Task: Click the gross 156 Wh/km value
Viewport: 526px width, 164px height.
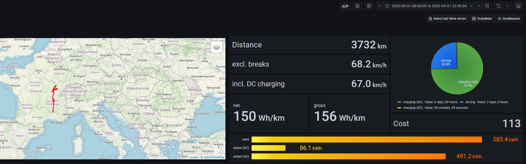Action: point(339,116)
